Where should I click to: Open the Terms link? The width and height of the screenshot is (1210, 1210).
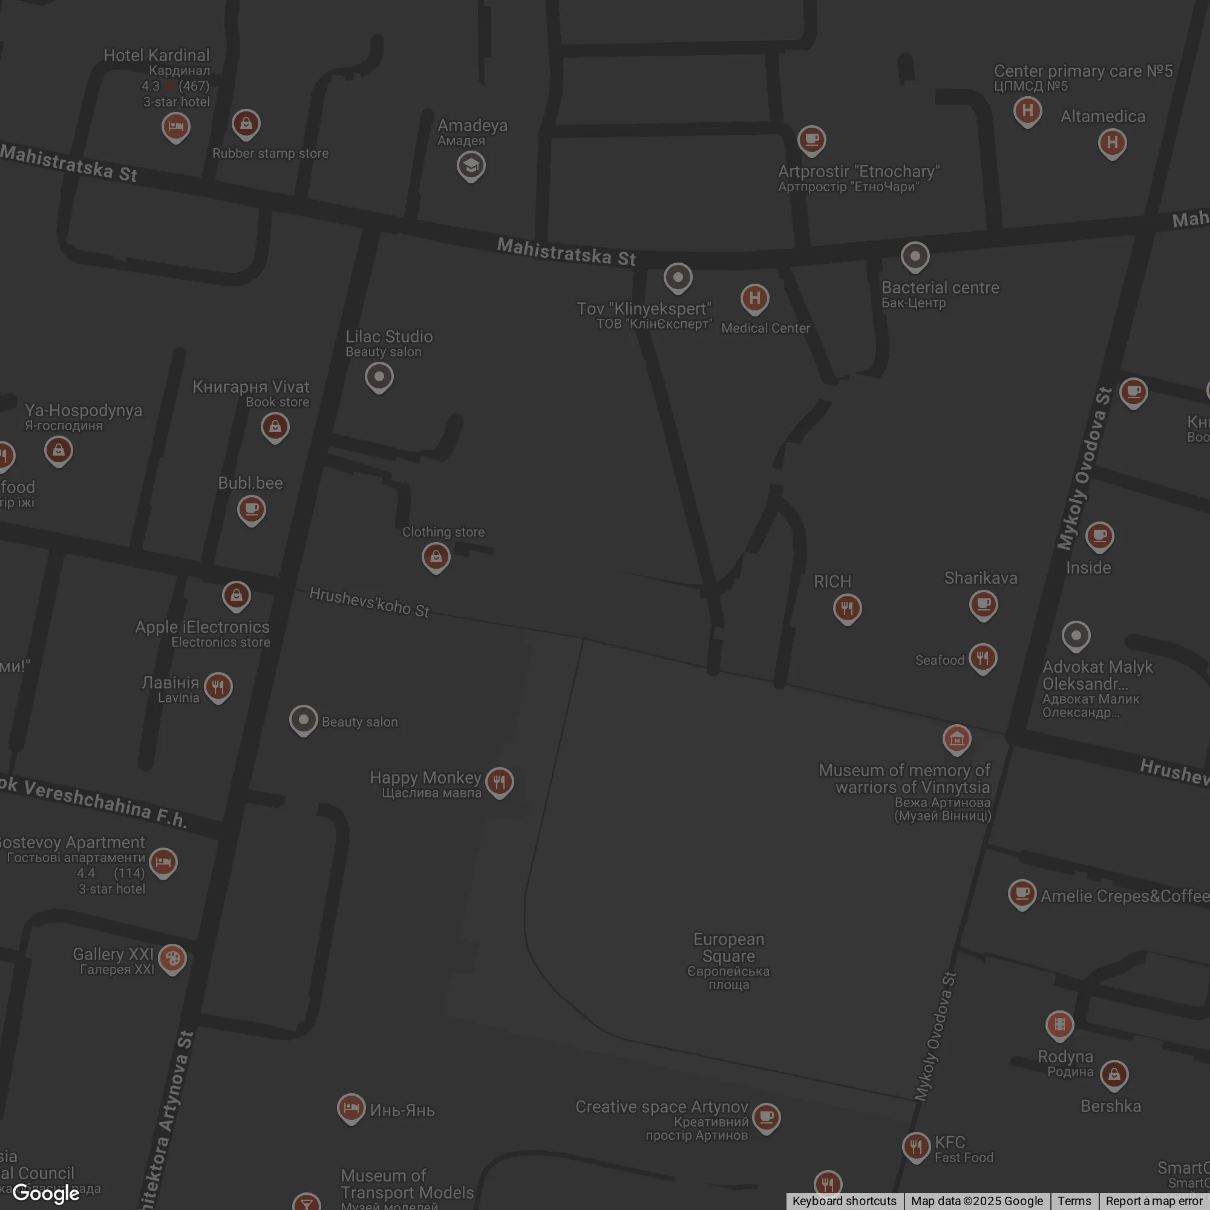point(1074,1202)
